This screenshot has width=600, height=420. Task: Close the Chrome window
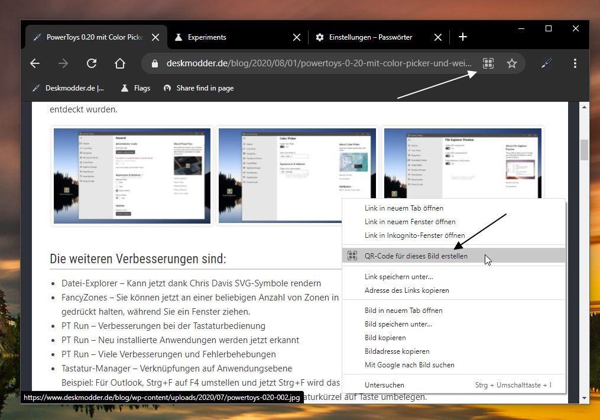[576, 29]
